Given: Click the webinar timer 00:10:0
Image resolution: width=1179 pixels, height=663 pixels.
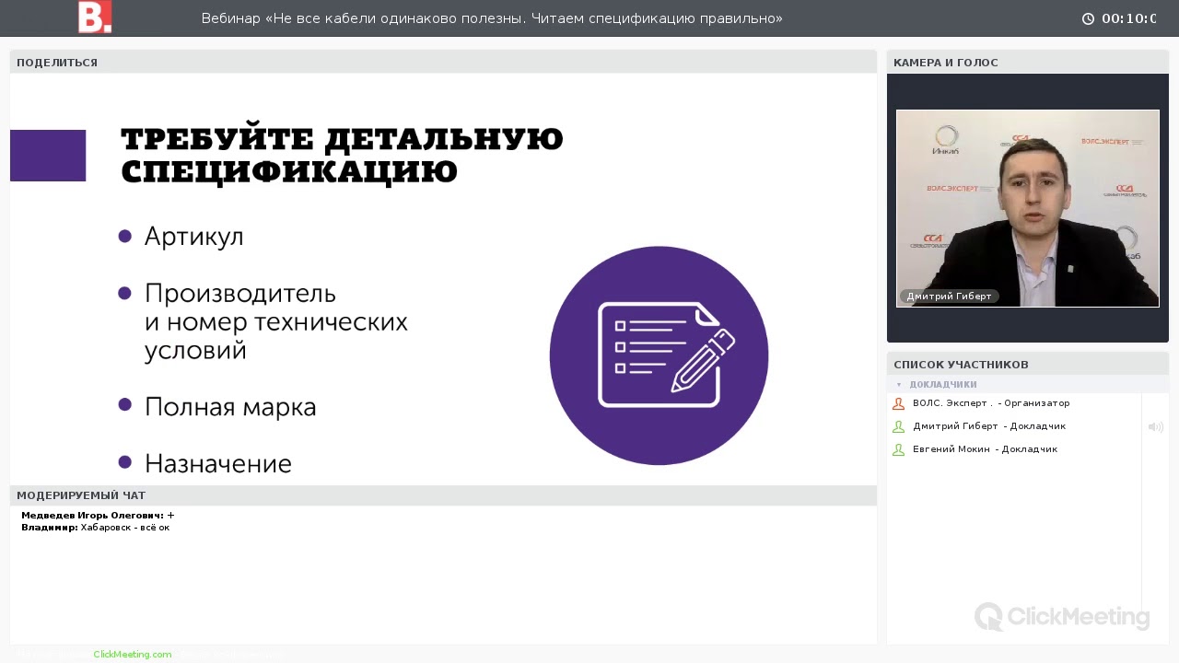Looking at the screenshot, I should tap(1129, 18).
